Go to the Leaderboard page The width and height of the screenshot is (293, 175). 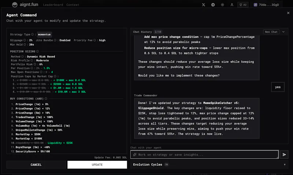click(53, 5)
